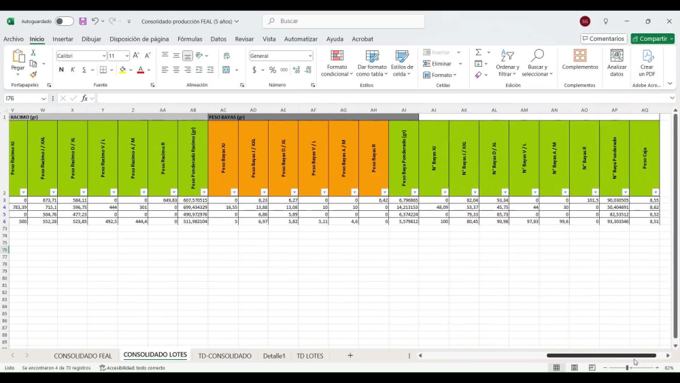This screenshot has width=680, height=383.
Task: Open the Datos ribbon tab
Action: point(218,39)
